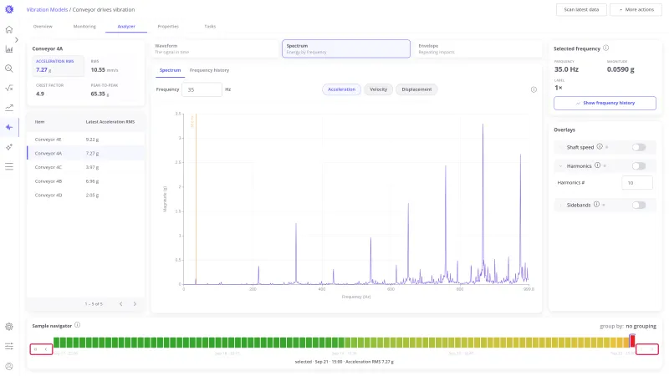Open the Frequency history sub-tab
The width and height of the screenshot is (669, 376).
pos(209,70)
